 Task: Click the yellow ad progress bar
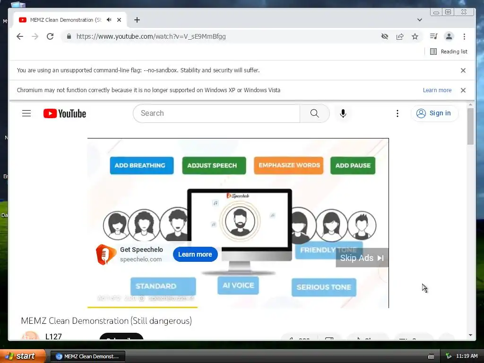click(x=142, y=307)
